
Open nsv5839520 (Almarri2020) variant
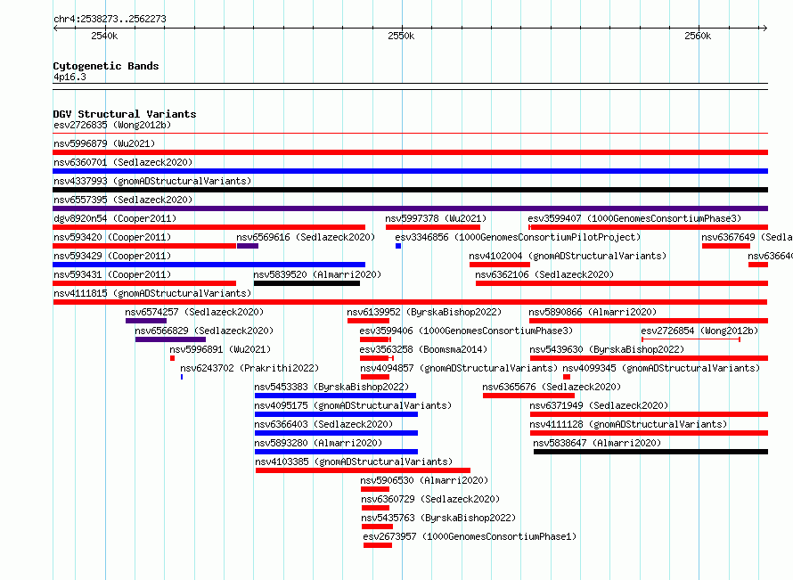coord(317,274)
